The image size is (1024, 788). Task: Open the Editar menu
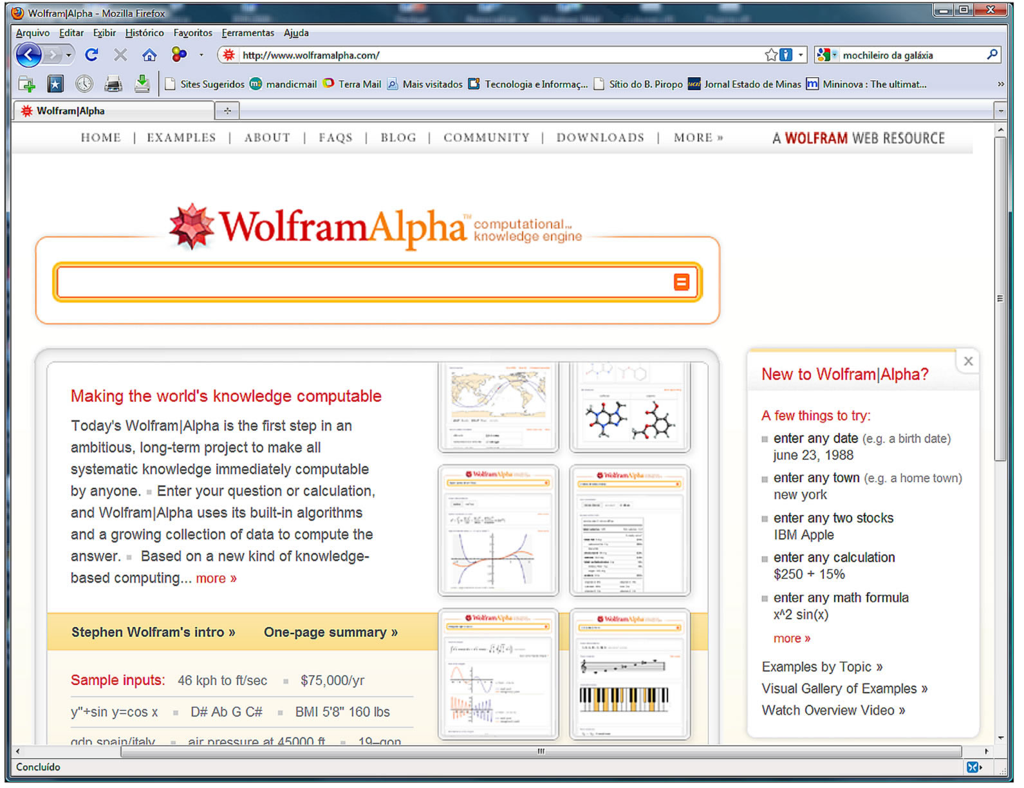(x=71, y=33)
